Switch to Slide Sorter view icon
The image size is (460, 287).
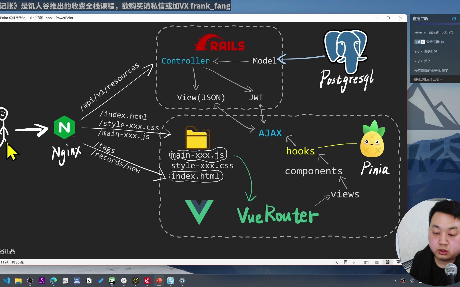click(377, 262)
